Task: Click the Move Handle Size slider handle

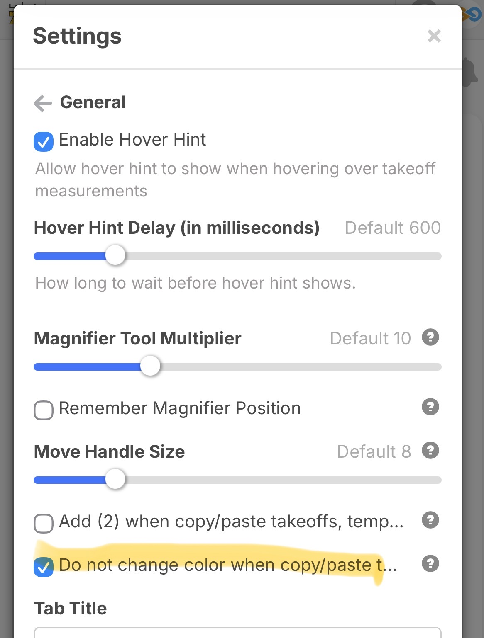Action: (x=115, y=480)
